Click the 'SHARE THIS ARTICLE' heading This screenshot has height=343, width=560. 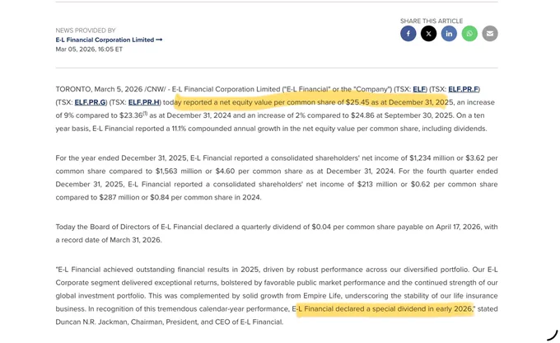point(432,21)
